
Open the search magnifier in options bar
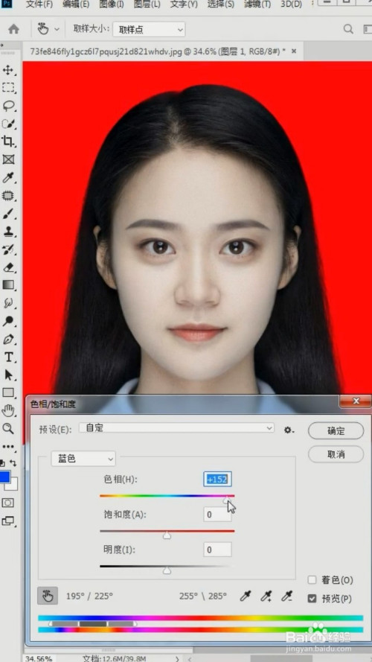point(348,29)
